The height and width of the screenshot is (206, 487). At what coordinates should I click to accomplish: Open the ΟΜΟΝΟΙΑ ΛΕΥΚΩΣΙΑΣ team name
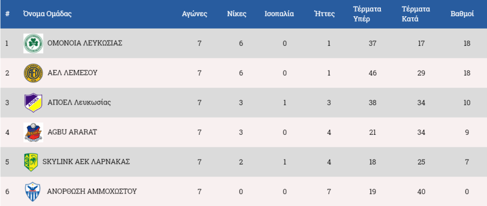click(85, 43)
